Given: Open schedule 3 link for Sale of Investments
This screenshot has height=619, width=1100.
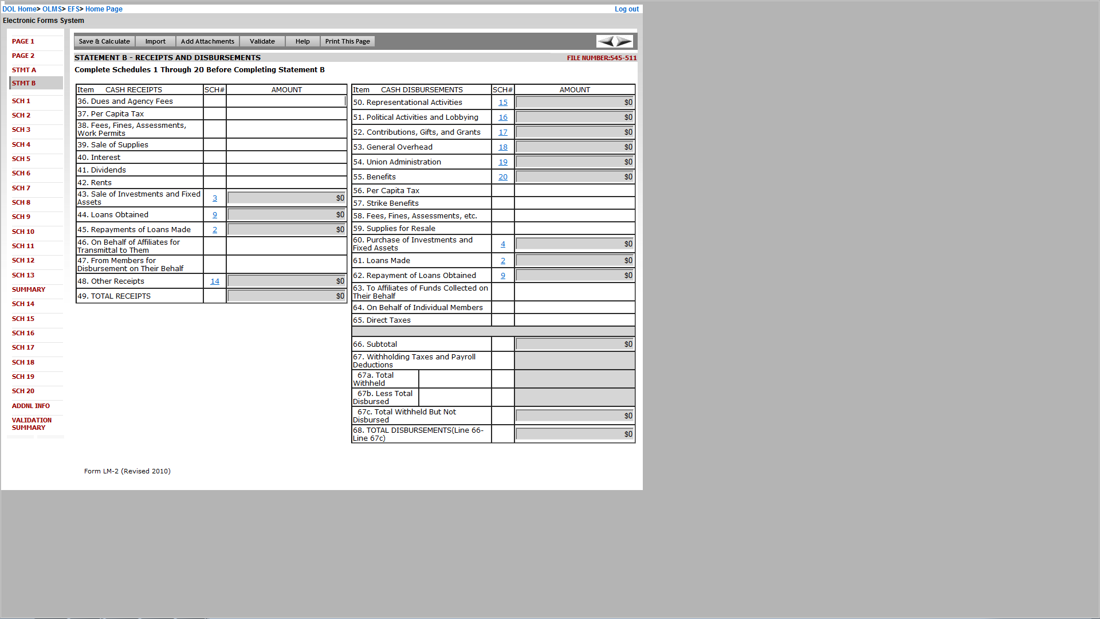Looking at the screenshot, I should point(215,198).
